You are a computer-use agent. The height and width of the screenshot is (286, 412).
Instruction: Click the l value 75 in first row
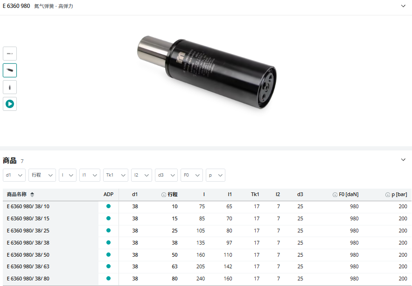202,206
